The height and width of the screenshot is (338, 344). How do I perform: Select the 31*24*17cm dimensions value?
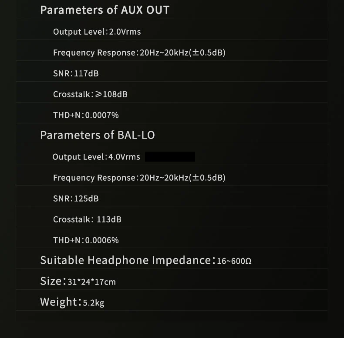(x=91, y=282)
